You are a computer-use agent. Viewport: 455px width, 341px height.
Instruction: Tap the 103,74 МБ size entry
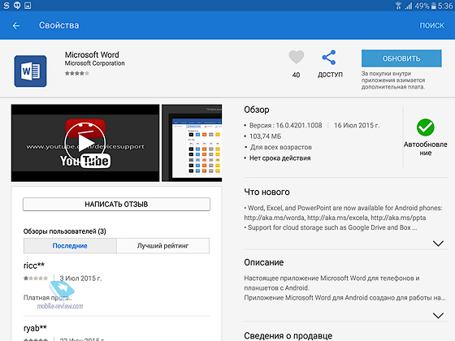pyautogui.click(x=265, y=136)
